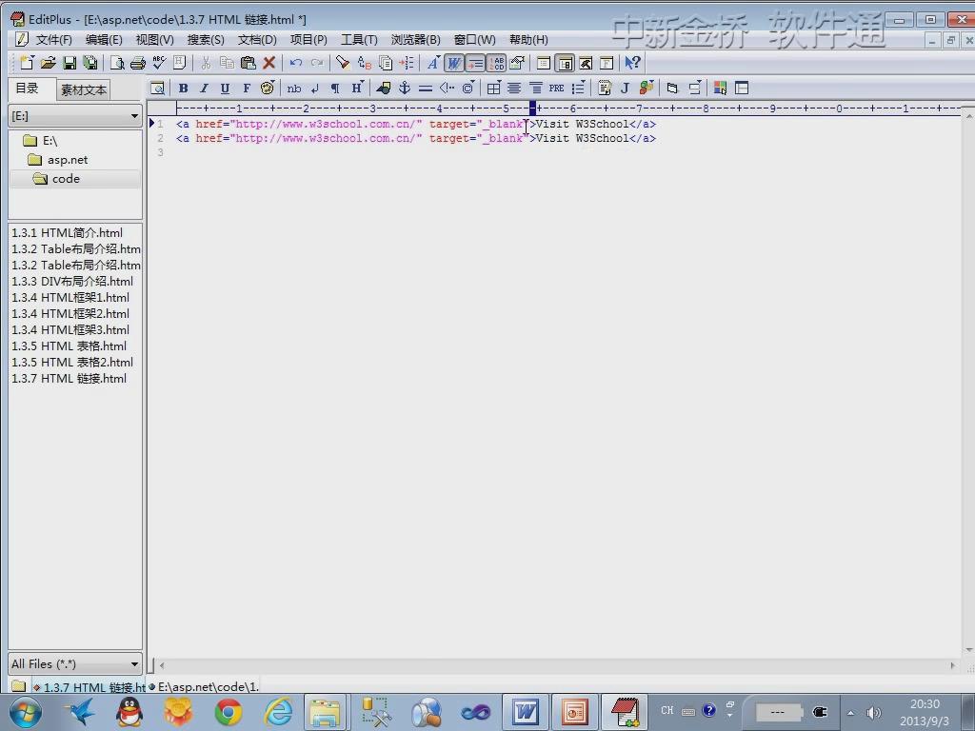Run spell check
Screen dimensions: 975x731
point(159,63)
